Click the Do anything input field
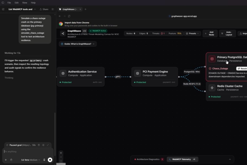Image resolution: width=247 pixels, height=165 pixels. click(x=28, y=151)
